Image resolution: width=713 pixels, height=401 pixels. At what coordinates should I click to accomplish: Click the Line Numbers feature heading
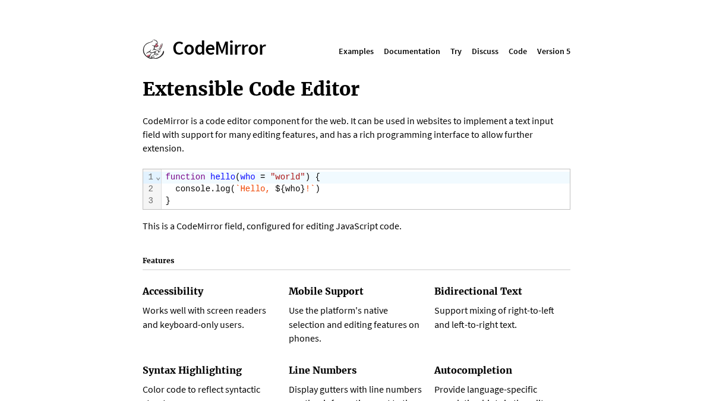point(323,370)
